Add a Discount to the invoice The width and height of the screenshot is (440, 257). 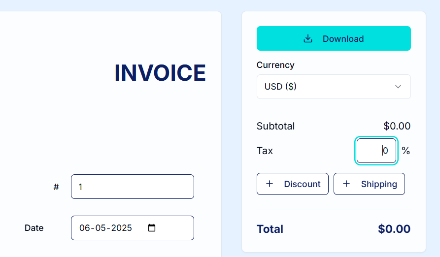[x=292, y=184]
